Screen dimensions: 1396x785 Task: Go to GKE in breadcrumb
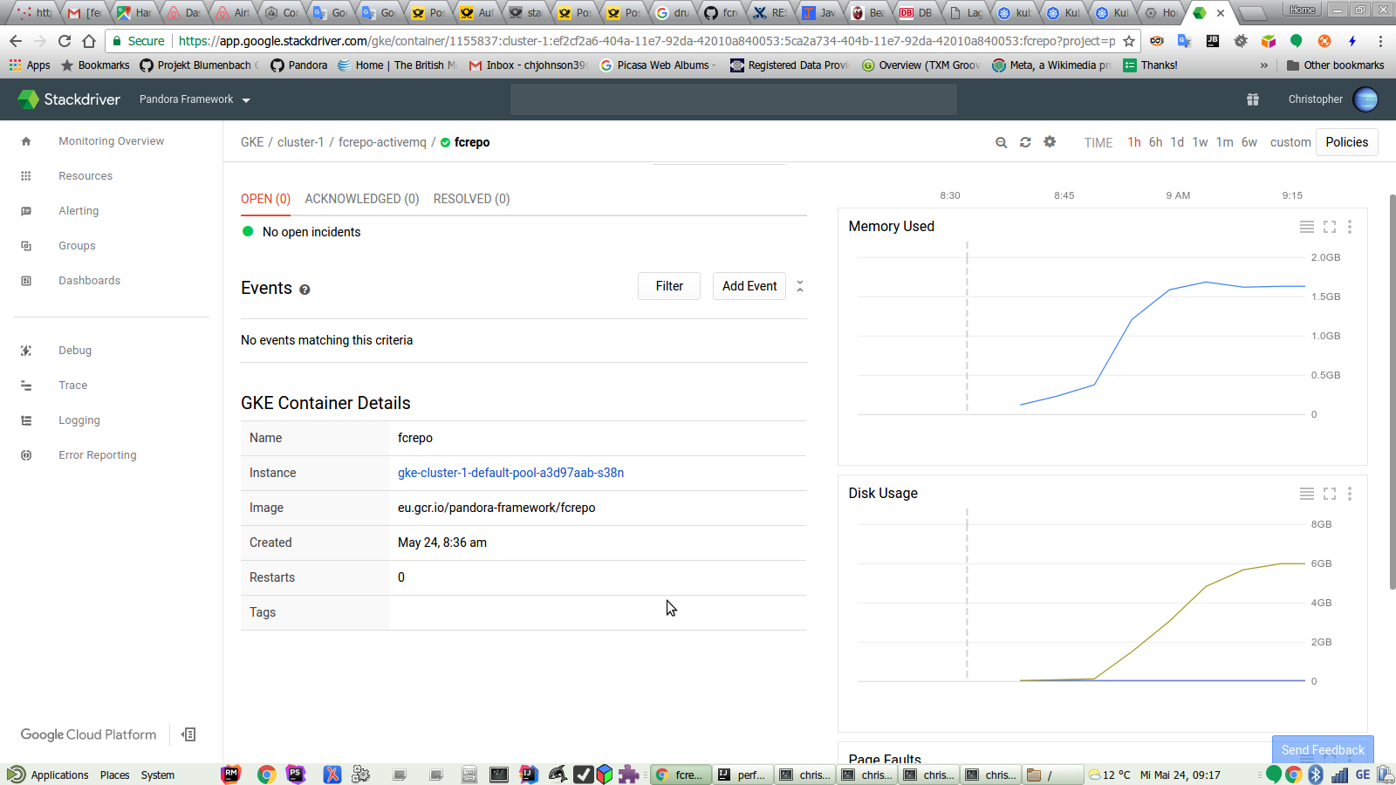point(252,142)
